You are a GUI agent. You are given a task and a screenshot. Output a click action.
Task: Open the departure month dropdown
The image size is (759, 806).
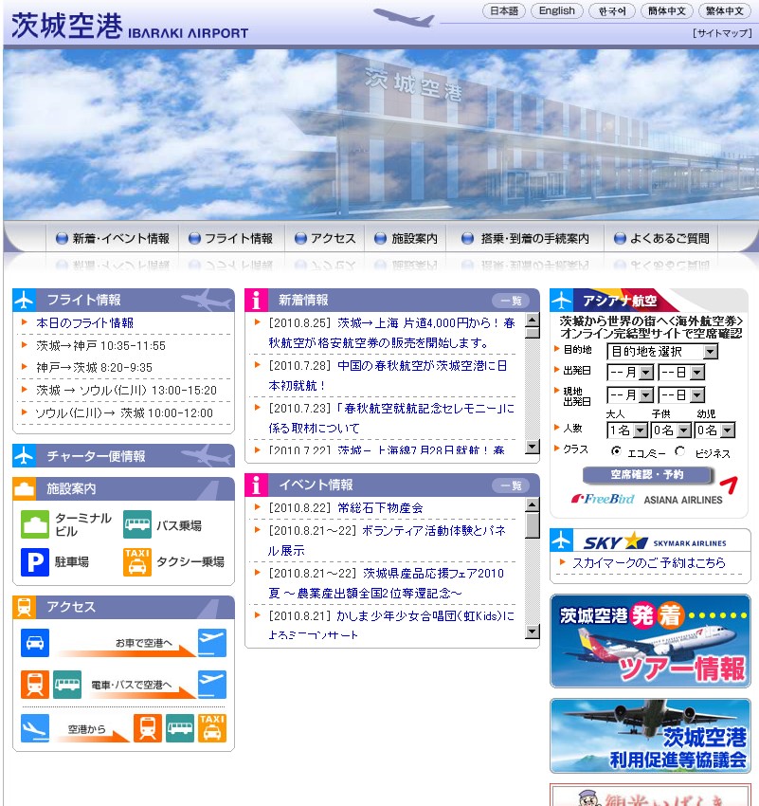click(x=630, y=372)
